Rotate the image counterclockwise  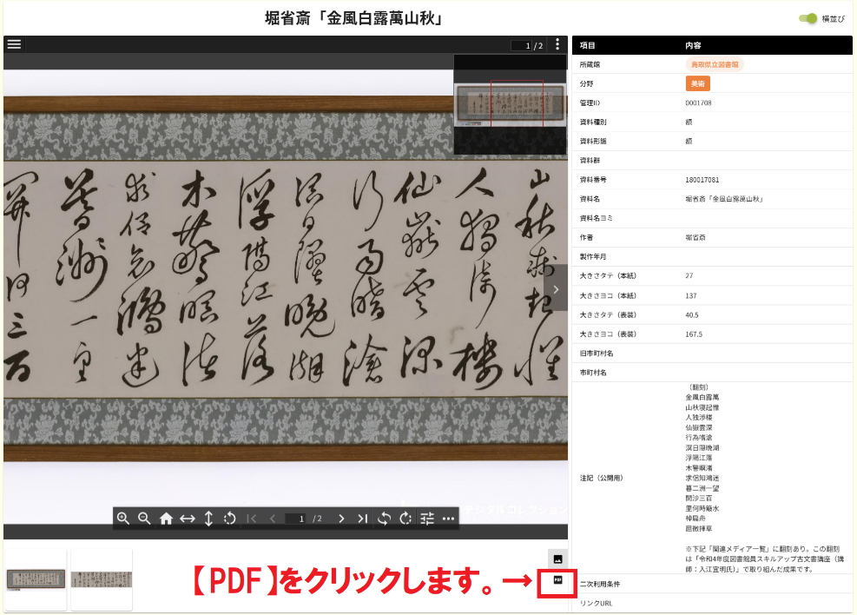click(x=384, y=519)
